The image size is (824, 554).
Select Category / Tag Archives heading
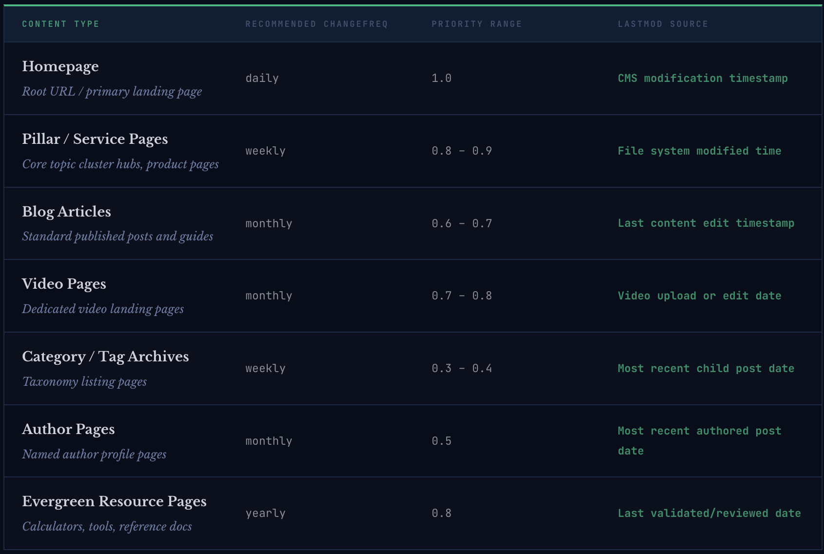pyautogui.click(x=105, y=356)
